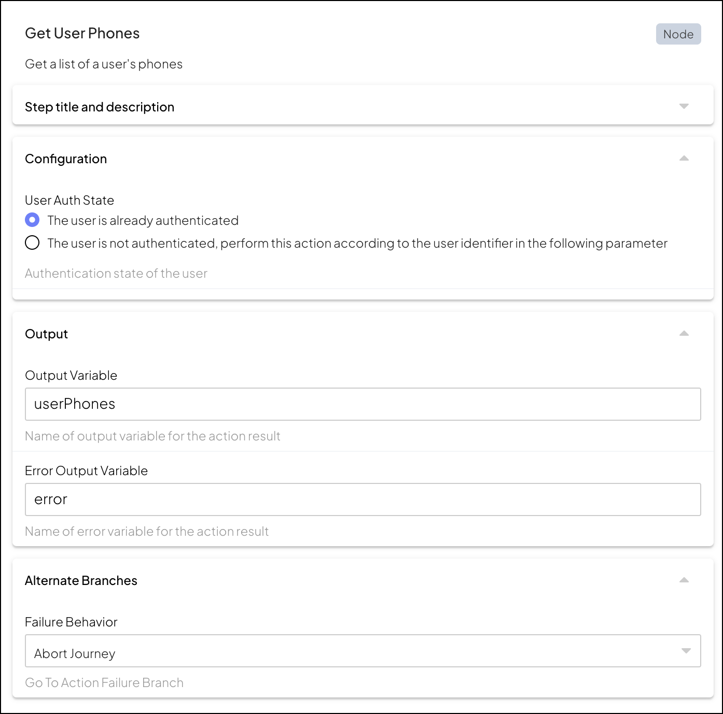Click "The user is already authenticated" label text
This screenshot has height=714, width=723.
pos(143,221)
